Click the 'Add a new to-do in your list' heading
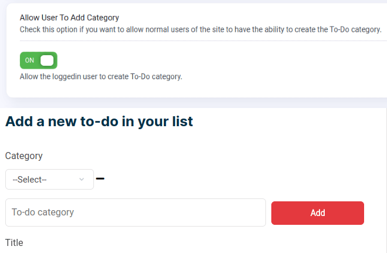This screenshot has height=253, width=387. 99,122
